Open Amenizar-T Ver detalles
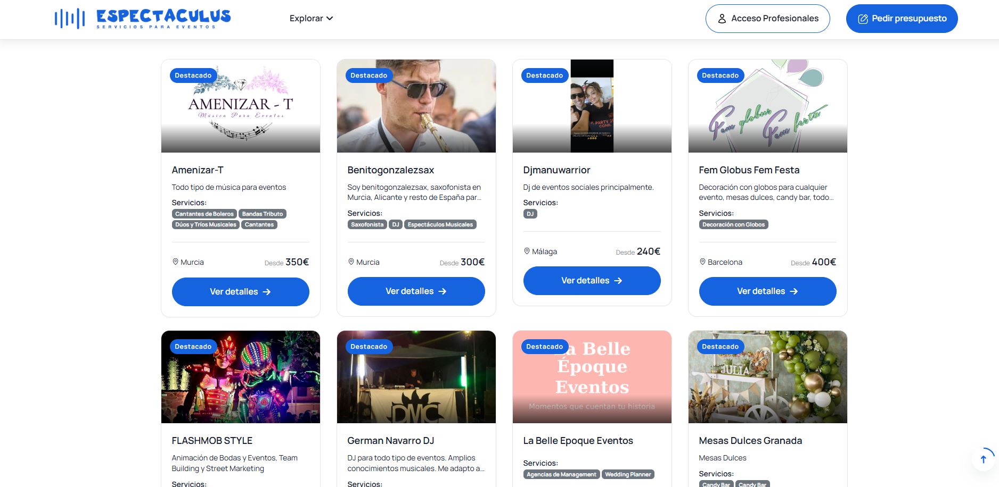Viewport: 999px width, 487px height. click(x=240, y=291)
